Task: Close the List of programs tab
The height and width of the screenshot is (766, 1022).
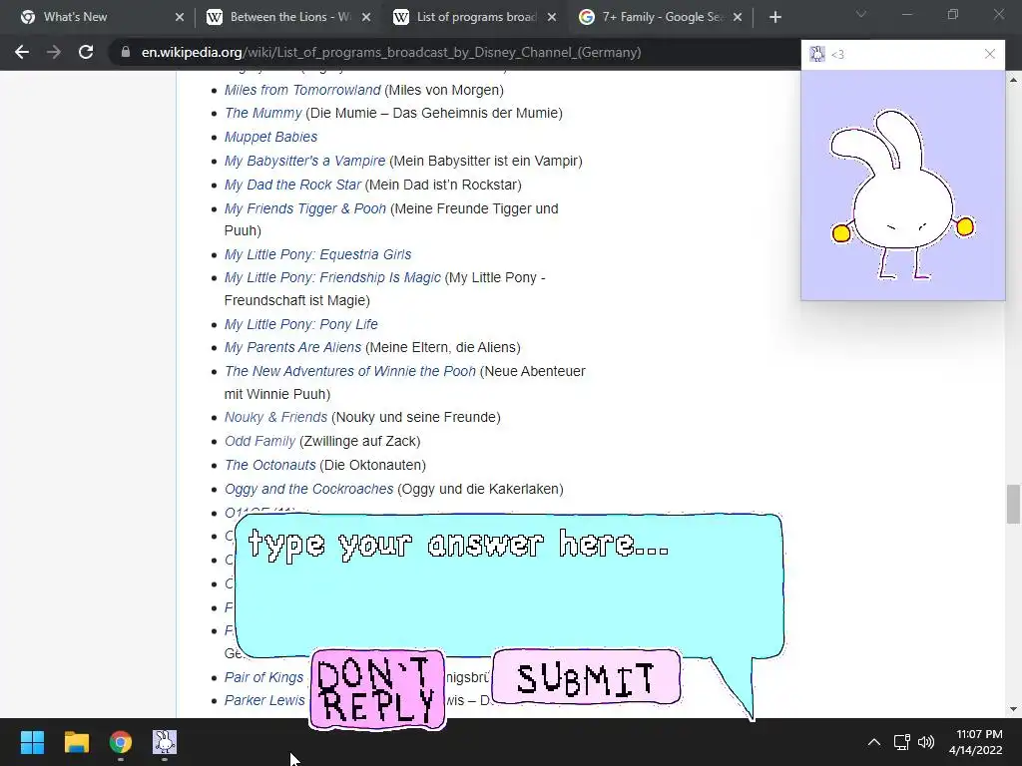Action: point(551,17)
